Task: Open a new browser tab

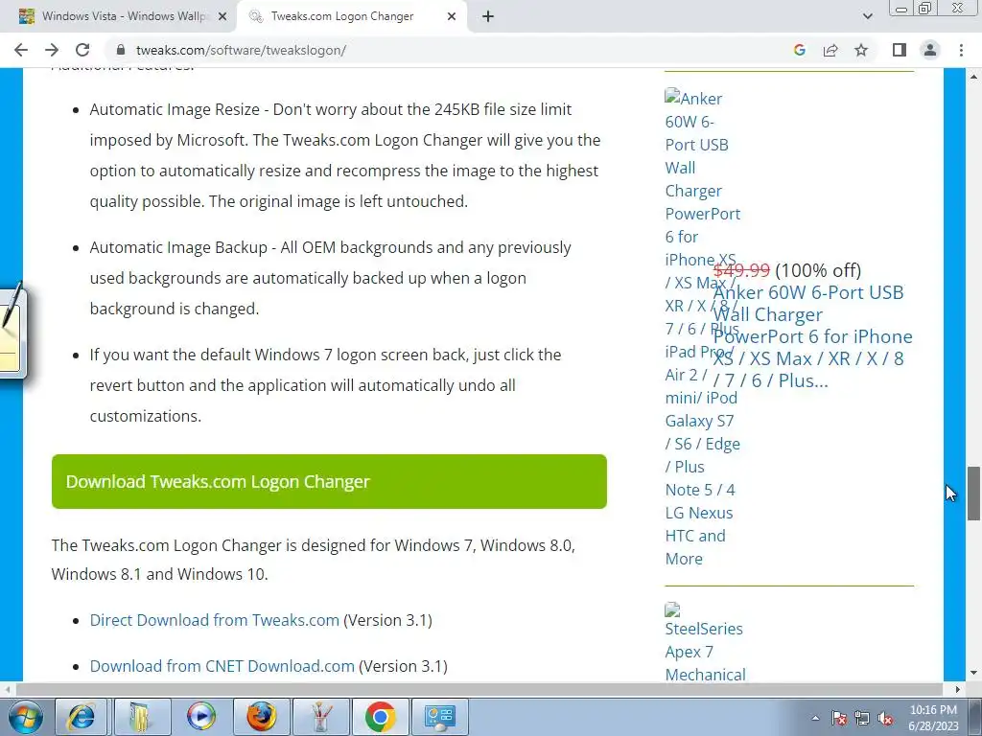Action: 488,17
